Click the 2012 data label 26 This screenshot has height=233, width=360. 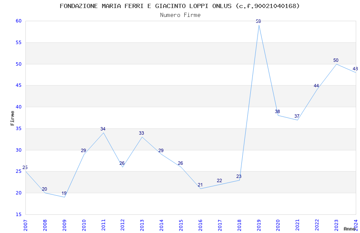(122, 164)
